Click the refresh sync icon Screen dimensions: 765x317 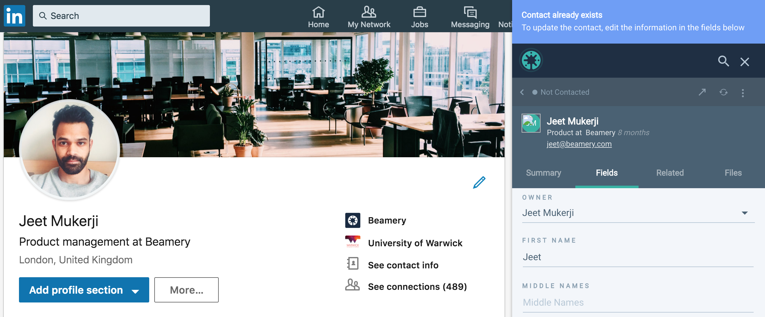(x=724, y=92)
